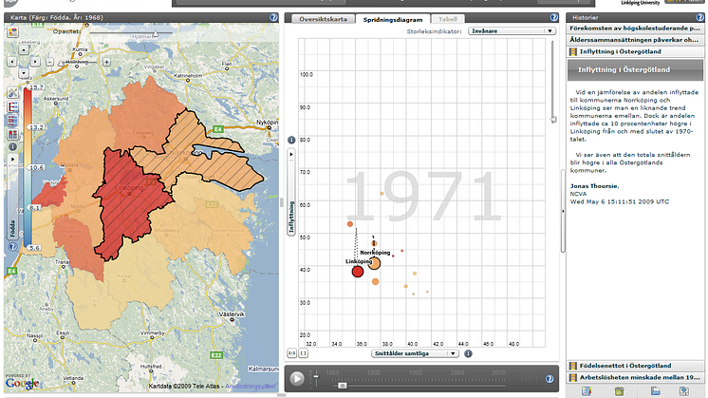Collapse the Inflyttning i Östergötland story
The width and height of the screenshot is (708, 398).
point(634,51)
